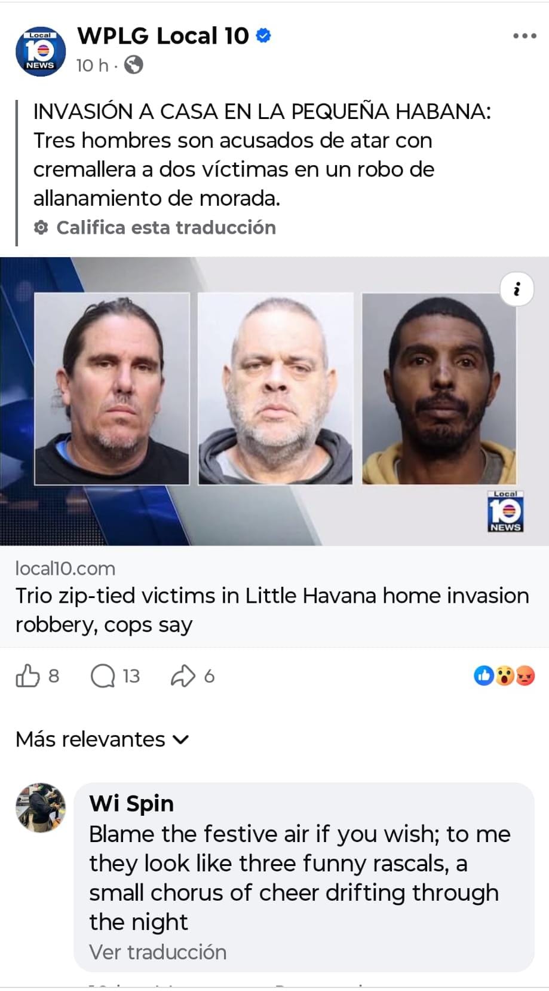The image size is (549, 991).
Task: Click Califica esta traducción link
Action: 166,227
